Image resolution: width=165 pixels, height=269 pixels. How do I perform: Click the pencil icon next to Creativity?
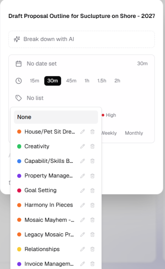pos(82,146)
